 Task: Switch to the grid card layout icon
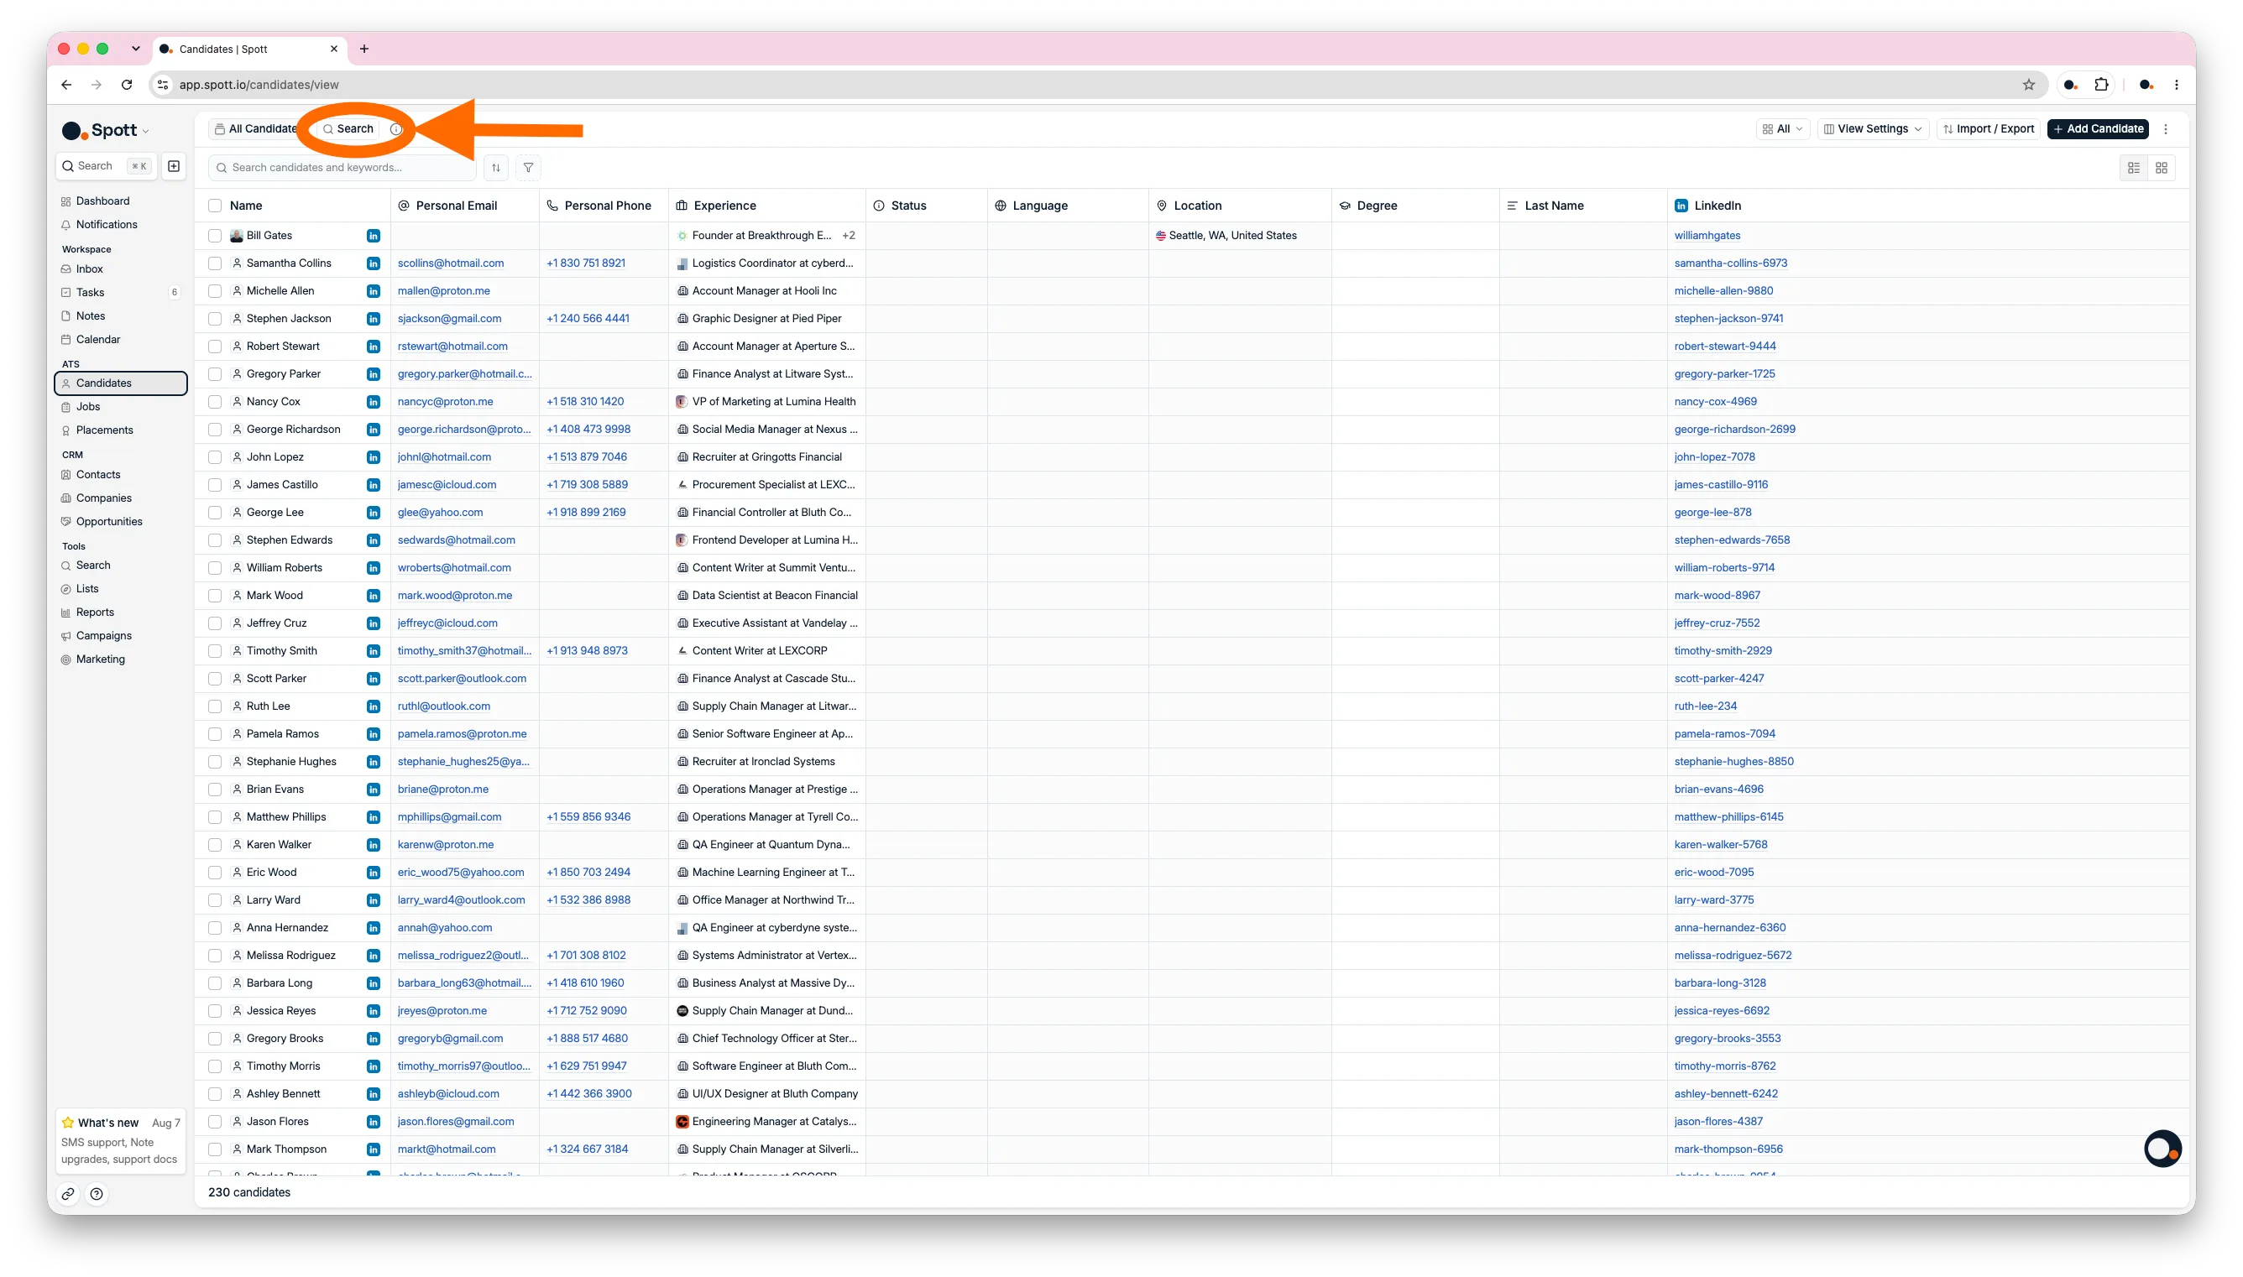click(x=2162, y=168)
